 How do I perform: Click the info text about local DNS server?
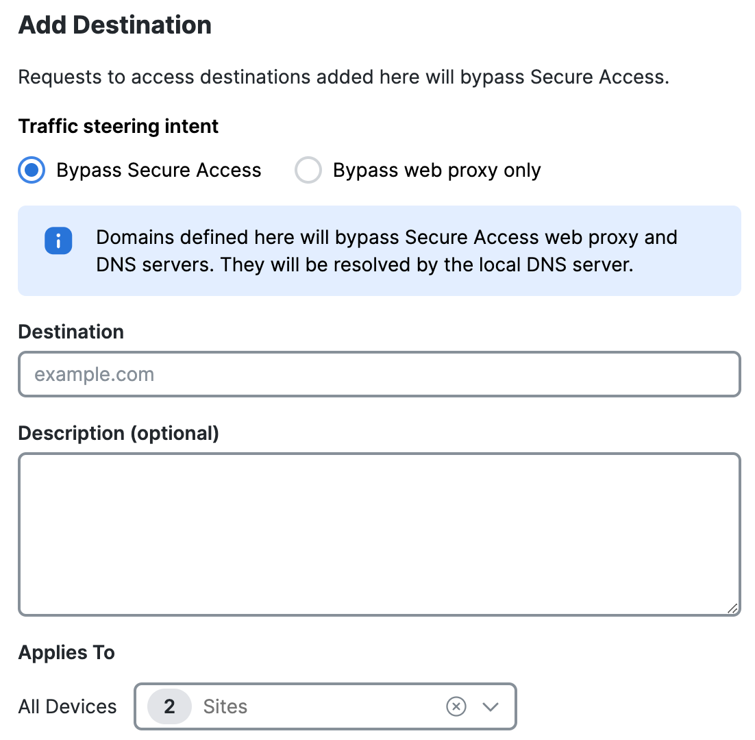(x=386, y=251)
